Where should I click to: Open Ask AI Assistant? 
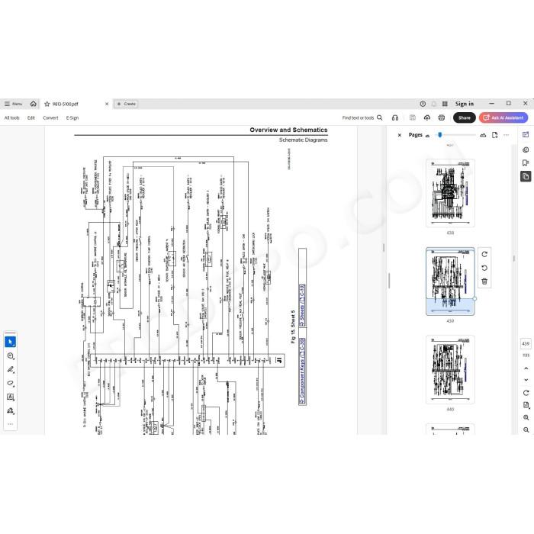point(503,117)
